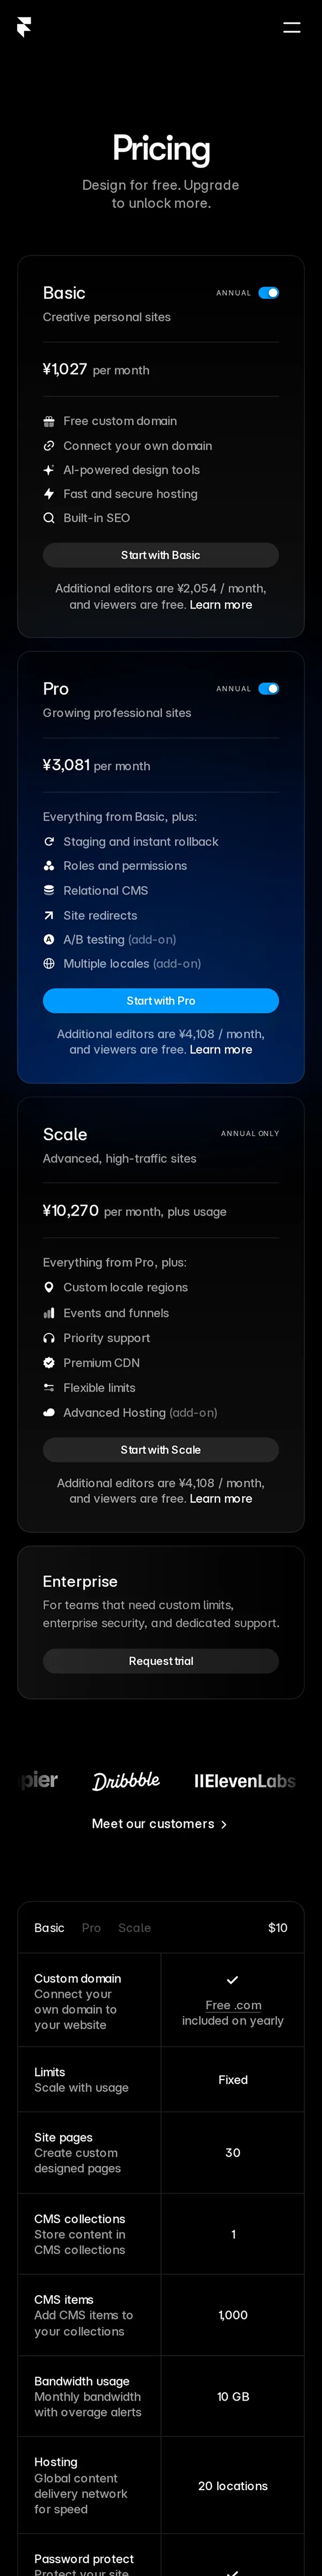The image size is (322, 2576).
Task: Toggle annual billing on the Basic plan
Action: 268,293
